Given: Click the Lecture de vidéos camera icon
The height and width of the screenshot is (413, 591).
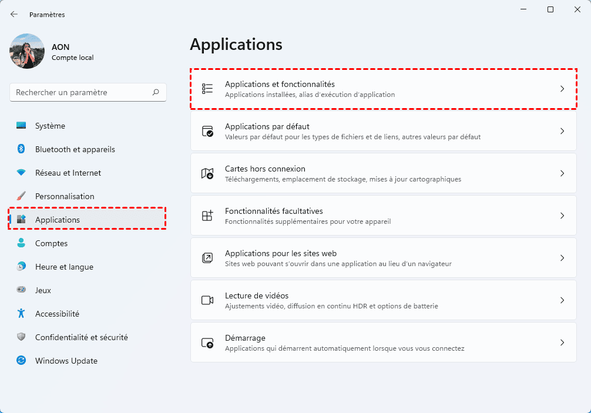Looking at the screenshot, I should tap(207, 300).
